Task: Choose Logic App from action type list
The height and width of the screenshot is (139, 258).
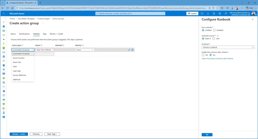Action: tap(23, 71)
